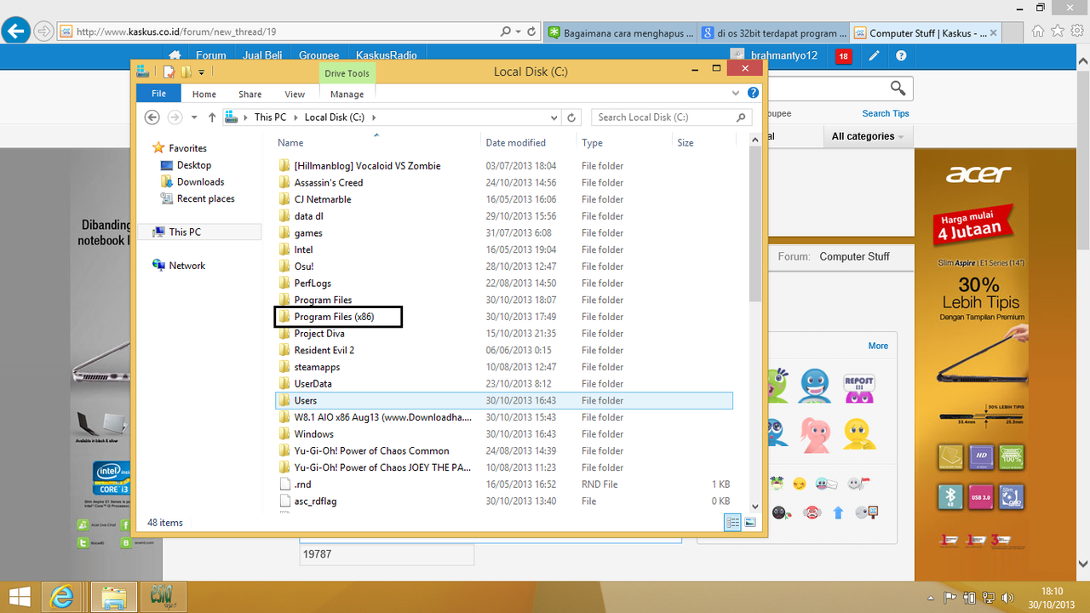Image resolution: width=1090 pixels, height=613 pixels.
Task: Switch to Large icons view layout icon
Action: point(749,523)
